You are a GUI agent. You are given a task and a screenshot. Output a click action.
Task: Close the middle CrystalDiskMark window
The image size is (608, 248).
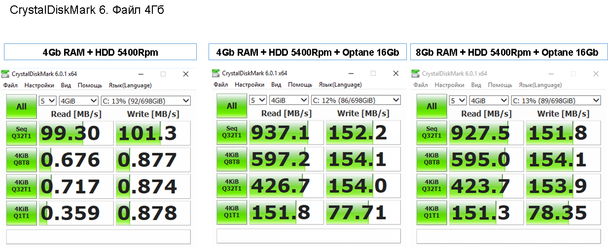pyautogui.click(x=395, y=73)
